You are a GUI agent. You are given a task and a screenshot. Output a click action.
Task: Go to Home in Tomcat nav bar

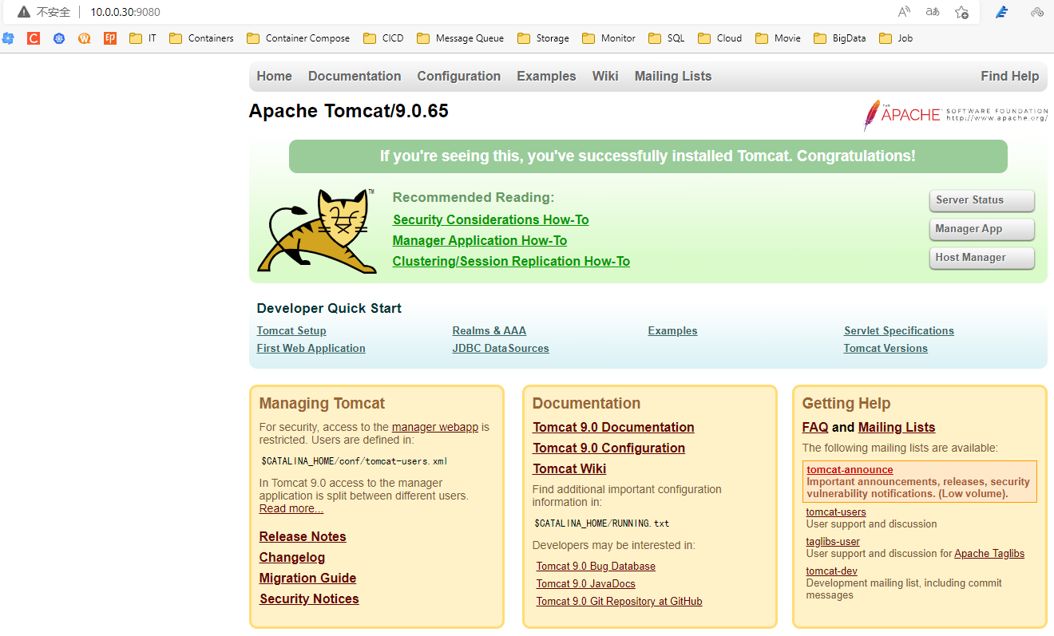pyautogui.click(x=274, y=76)
